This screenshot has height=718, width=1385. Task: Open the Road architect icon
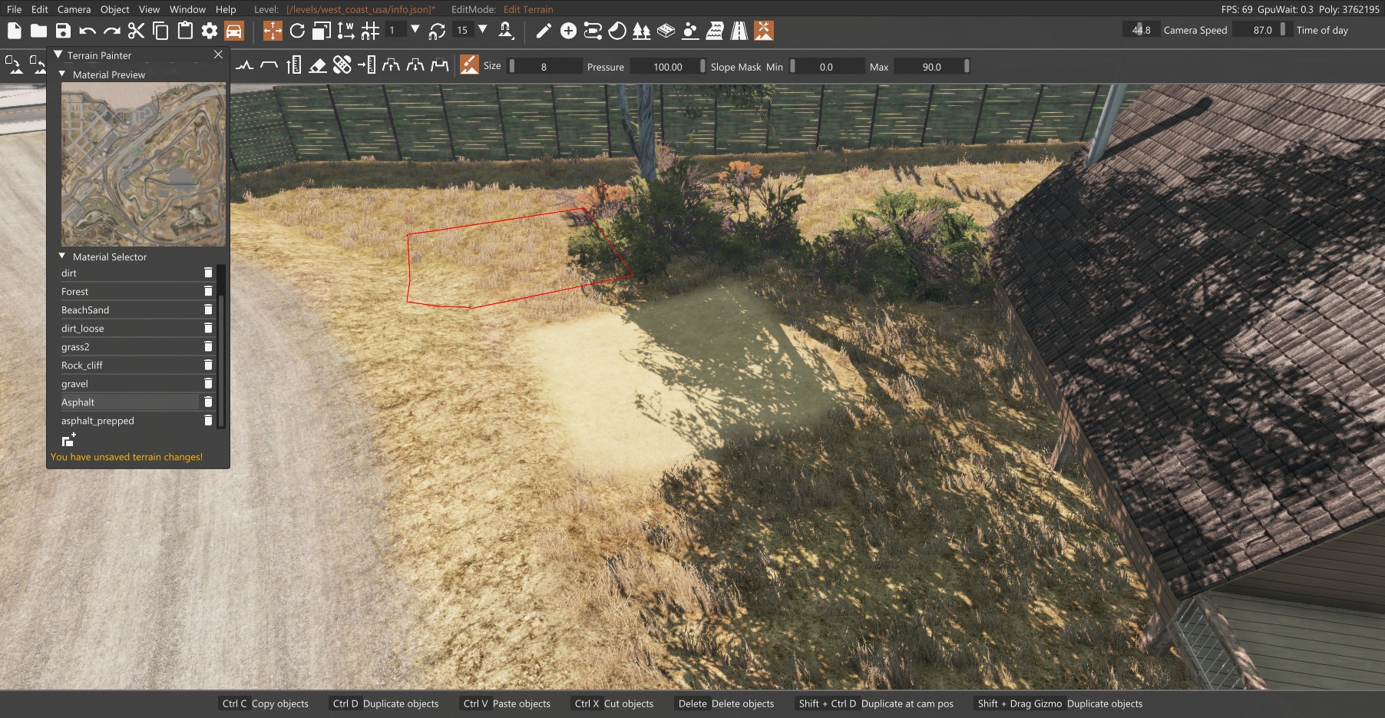coord(739,31)
